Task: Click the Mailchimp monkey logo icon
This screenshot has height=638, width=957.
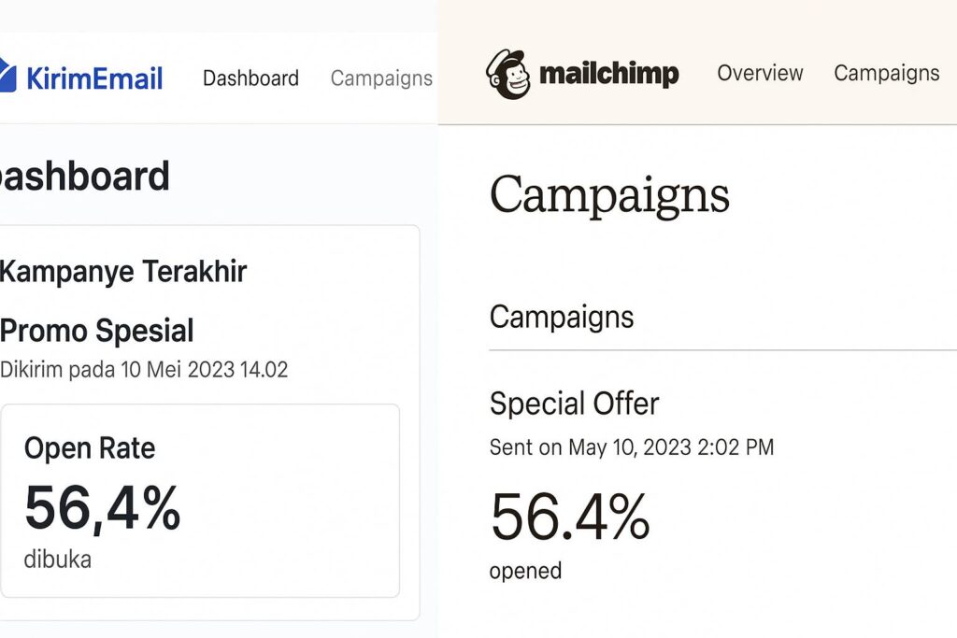Action: tap(507, 74)
